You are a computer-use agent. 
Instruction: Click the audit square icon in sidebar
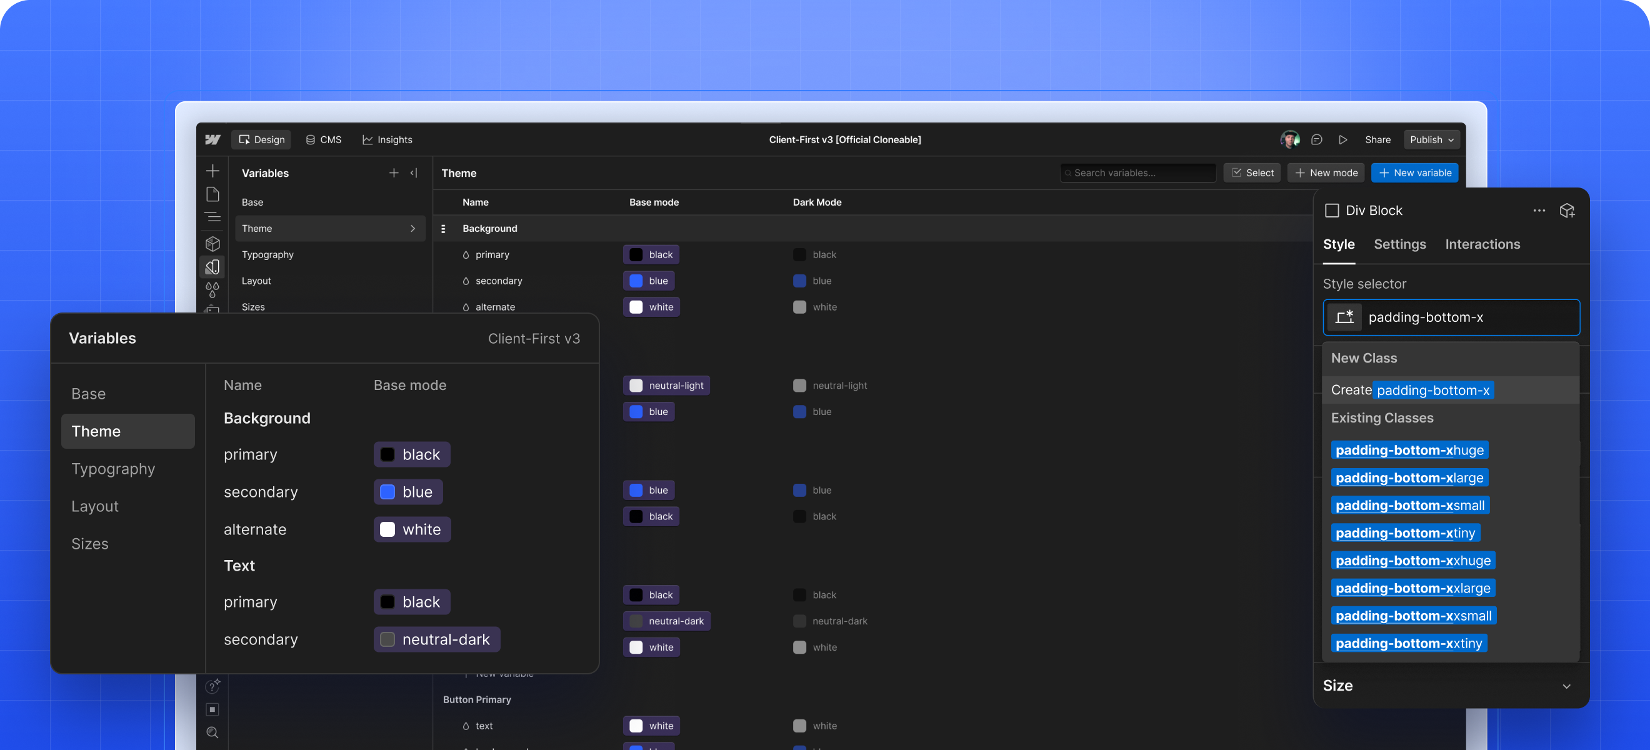click(x=212, y=709)
